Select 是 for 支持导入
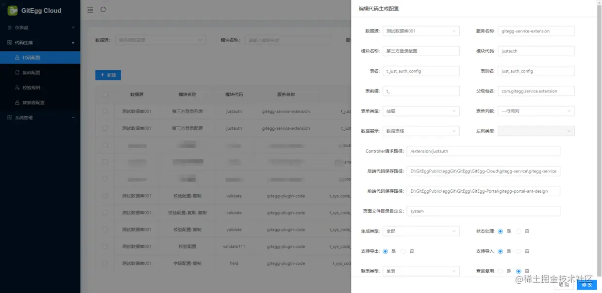This screenshot has height=293, width=602. click(501, 251)
